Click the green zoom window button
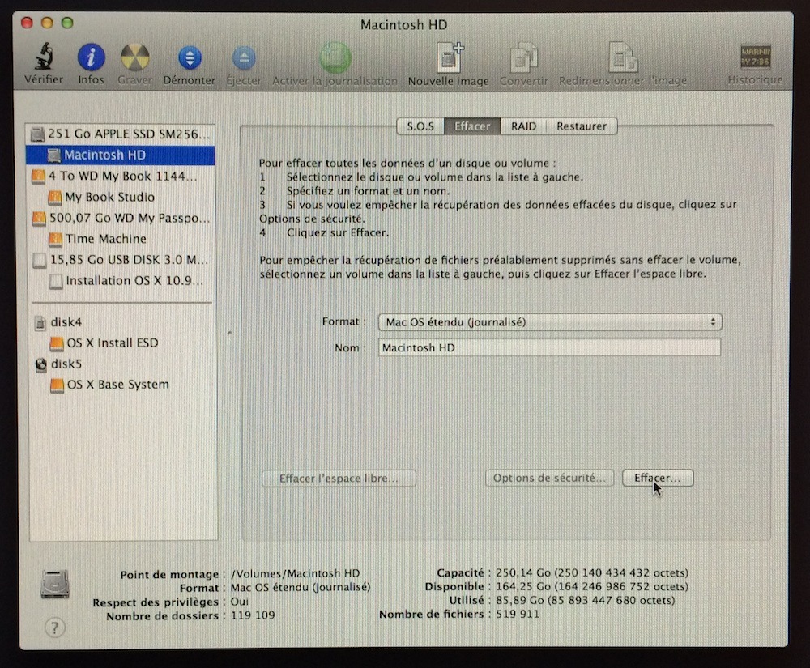810x668 pixels. pos(67,23)
